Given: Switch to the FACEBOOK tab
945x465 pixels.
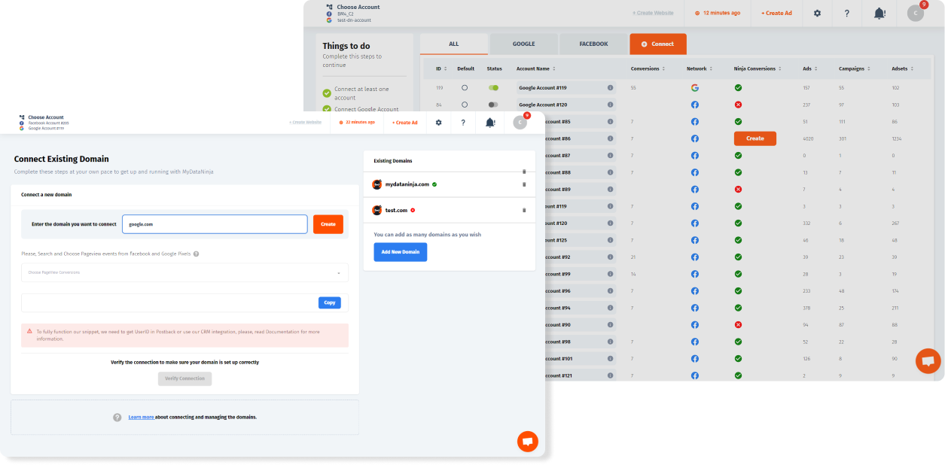Looking at the screenshot, I should coord(593,44).
